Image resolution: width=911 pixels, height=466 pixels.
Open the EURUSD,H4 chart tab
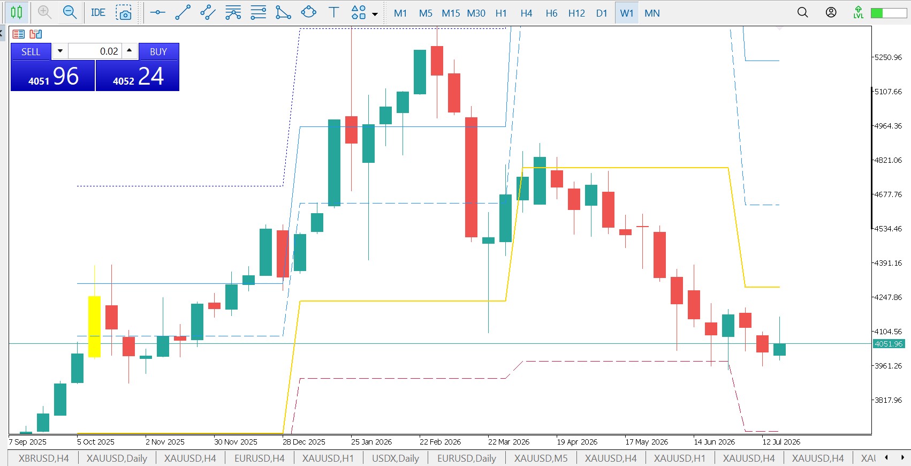point(260,459)
